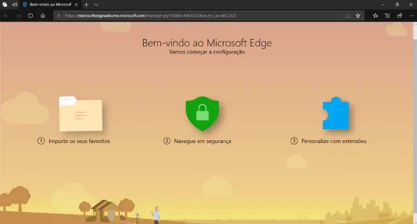Refresh the current page
This screenshot has width=417, height=224.
pyautogui.click(x=31, y=16)
